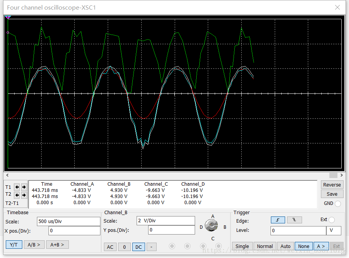Click the T1 Channel_B value 4.930 V
Image resolution: width=349 pixels, height=258 pixels.
coord(119,190)
